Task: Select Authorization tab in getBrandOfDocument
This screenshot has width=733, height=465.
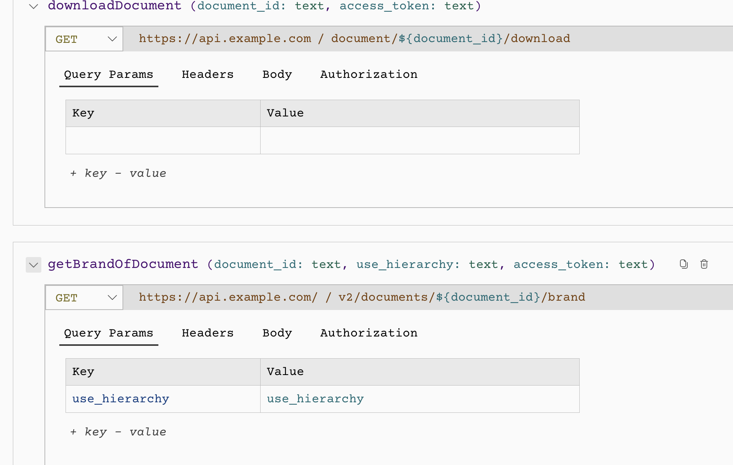Action: 369,333
